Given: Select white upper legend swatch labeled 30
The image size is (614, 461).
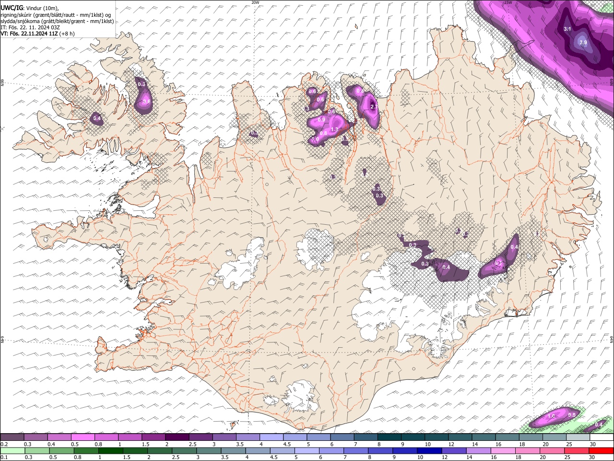Looking at the screenshot, I should tap(602, 437).
